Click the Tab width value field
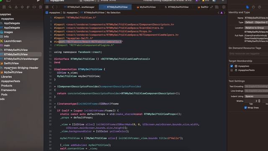This screenshot has width=268, height=151. pyautogui.click(x=251, y=101)
